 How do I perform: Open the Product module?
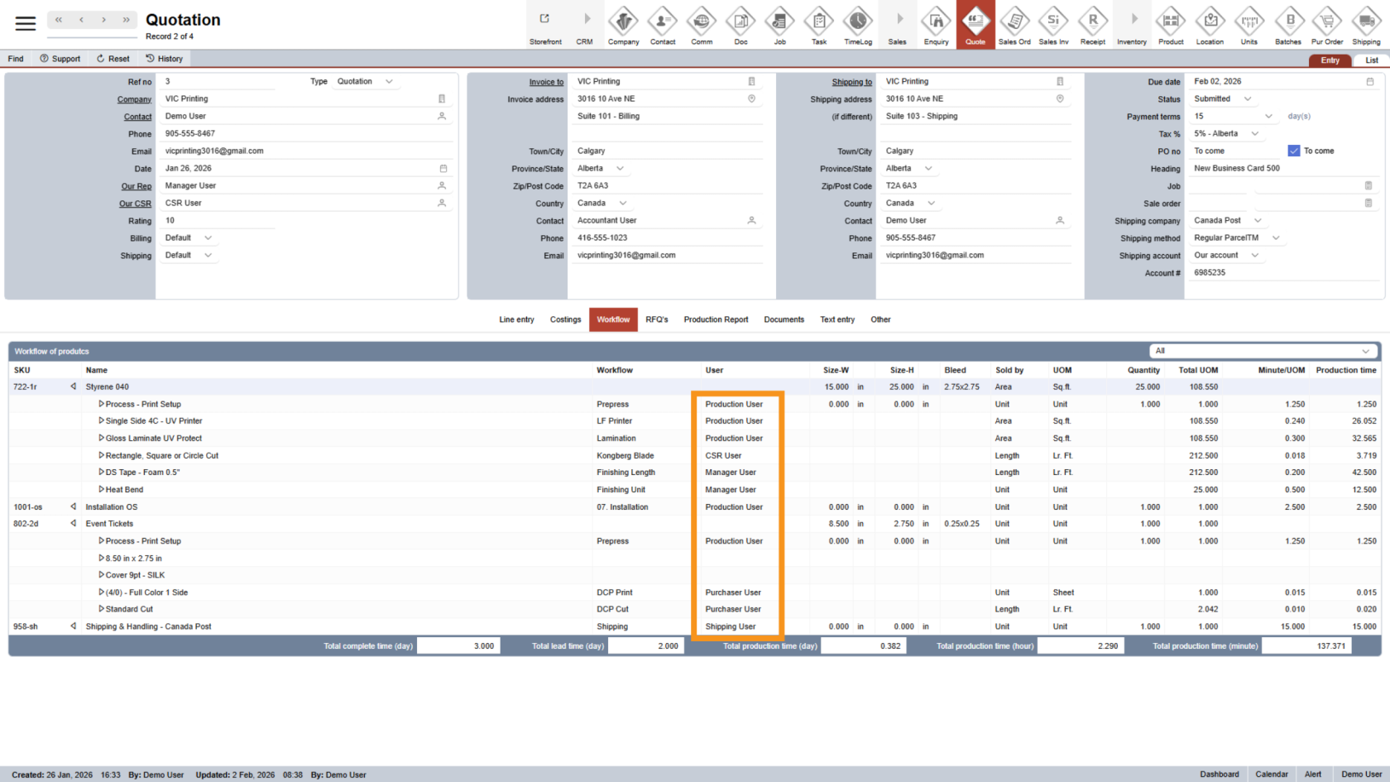click(x=1171, y=23)
